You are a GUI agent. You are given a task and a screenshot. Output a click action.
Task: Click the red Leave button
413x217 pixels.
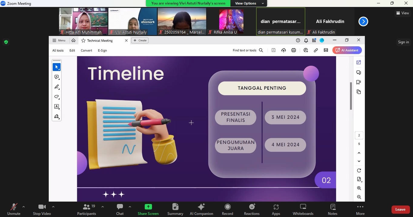[400, 209]
